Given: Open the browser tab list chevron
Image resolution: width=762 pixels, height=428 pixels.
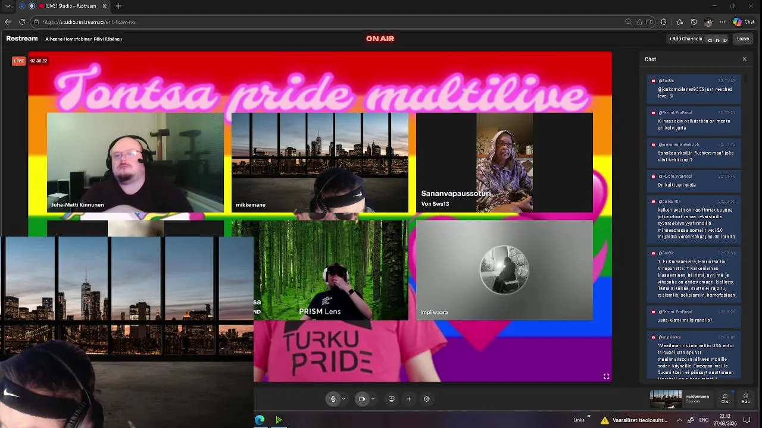Looking at the screenshot, I should 8,6.
